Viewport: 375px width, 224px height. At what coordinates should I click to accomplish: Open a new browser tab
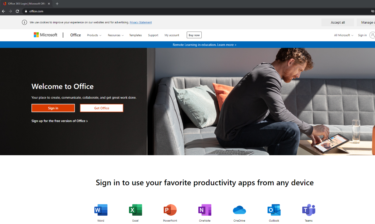pos(57,4)
